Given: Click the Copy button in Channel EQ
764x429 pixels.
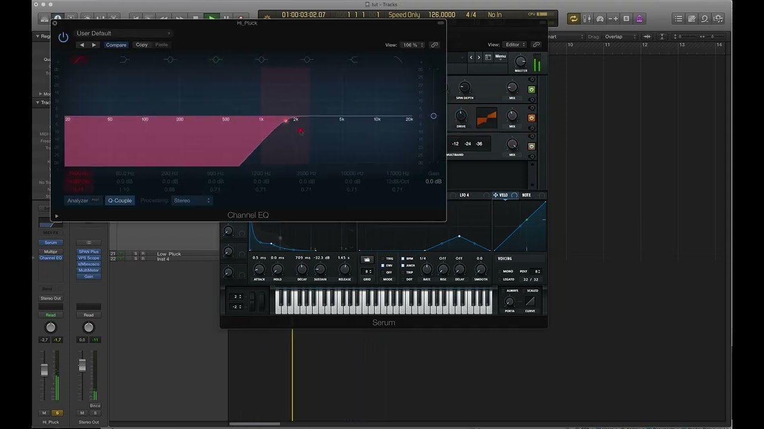Looking at the screenshot, I should [x=141, y=45].
